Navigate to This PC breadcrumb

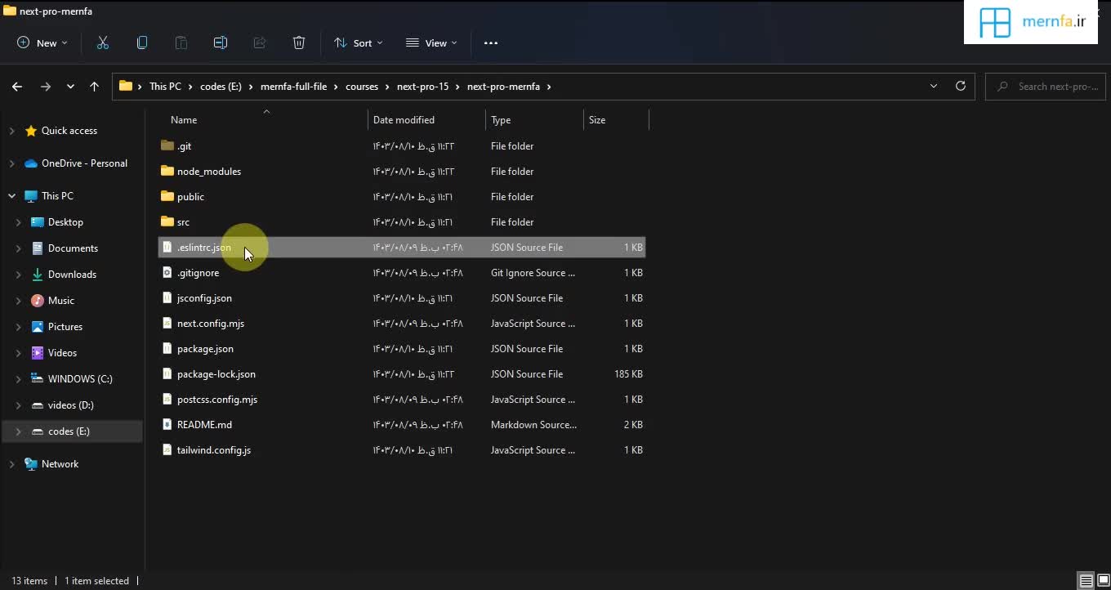click(x=165, y=87)
